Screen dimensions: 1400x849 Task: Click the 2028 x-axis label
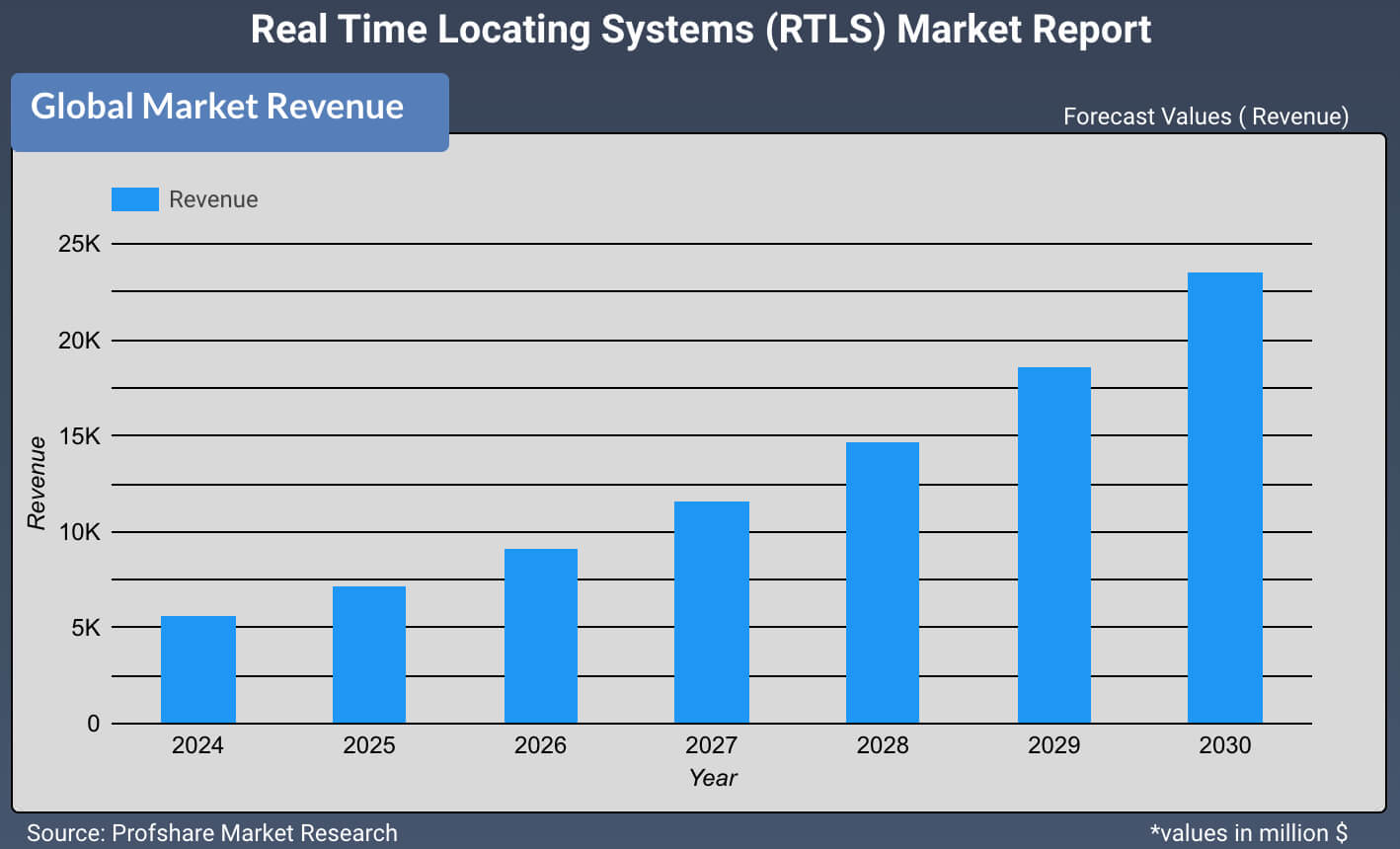pos(883,745)
